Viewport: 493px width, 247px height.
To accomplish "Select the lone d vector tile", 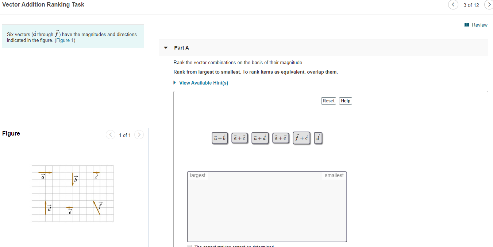I will [318, 138].
